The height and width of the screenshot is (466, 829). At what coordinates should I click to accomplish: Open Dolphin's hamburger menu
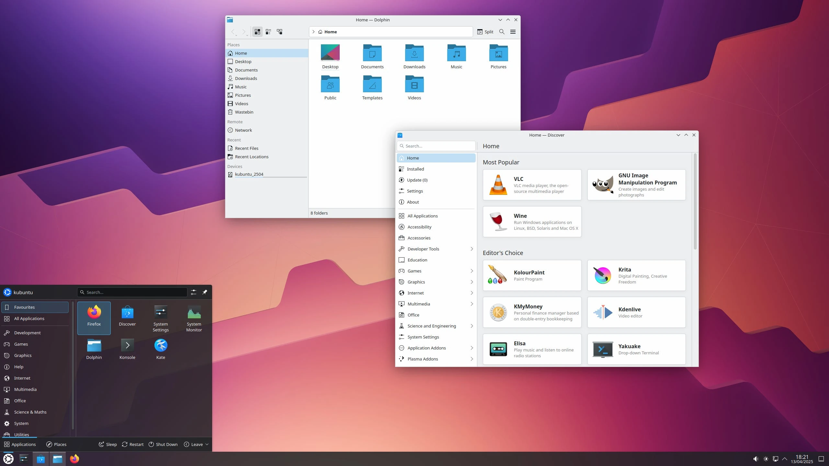tap(513, 32)
